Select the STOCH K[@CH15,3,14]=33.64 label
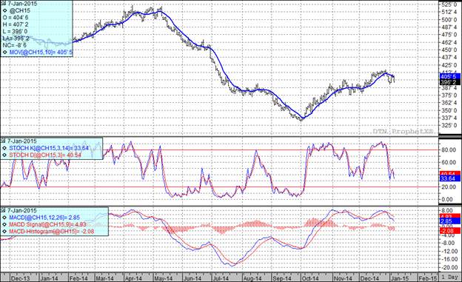462x282 pixels. [x=49, y=148]
